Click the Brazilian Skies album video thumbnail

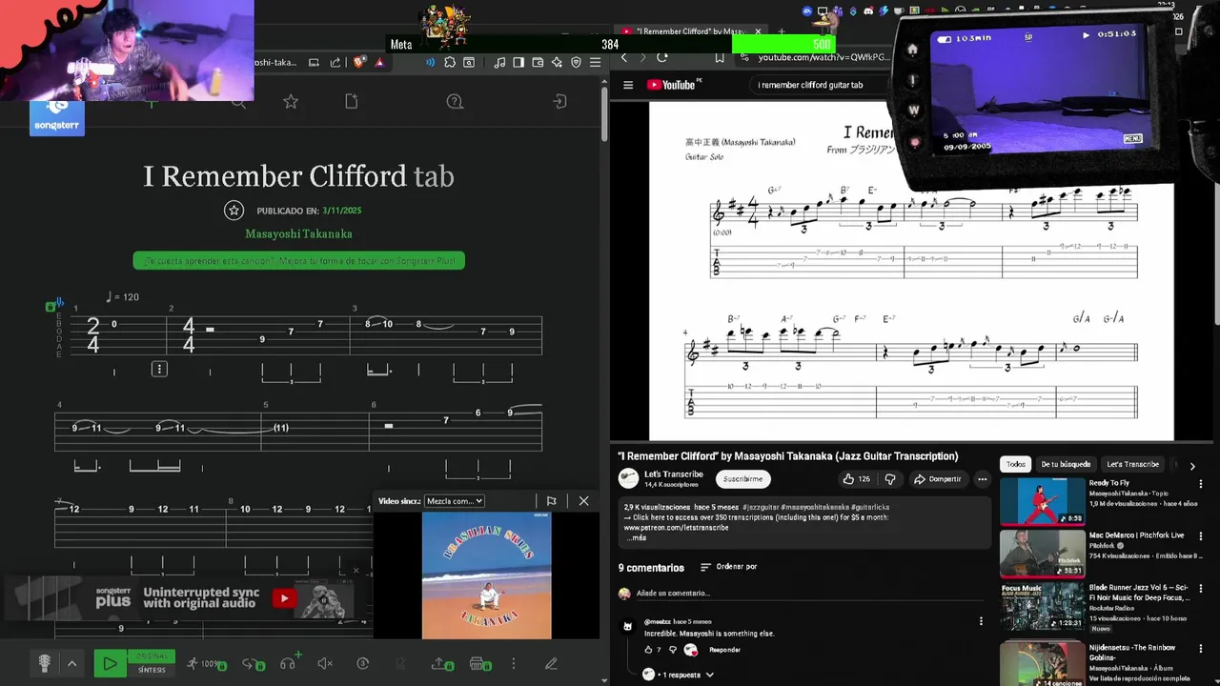coord(486,575)
